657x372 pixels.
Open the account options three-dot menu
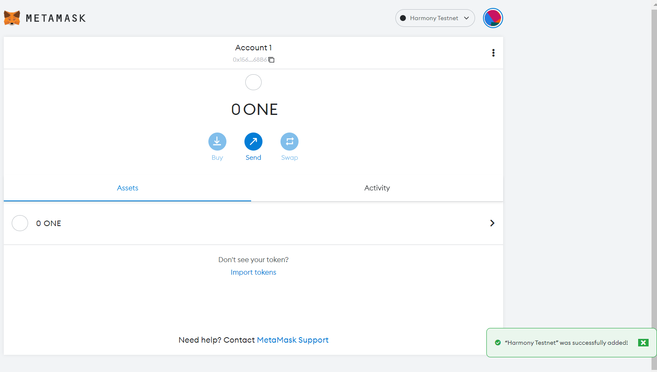(x=493, y=53)
